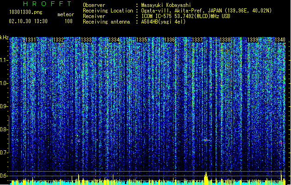Screen dimensions: 291x185
Task: Click the 1339 time marker
Action: pos(253,40)
